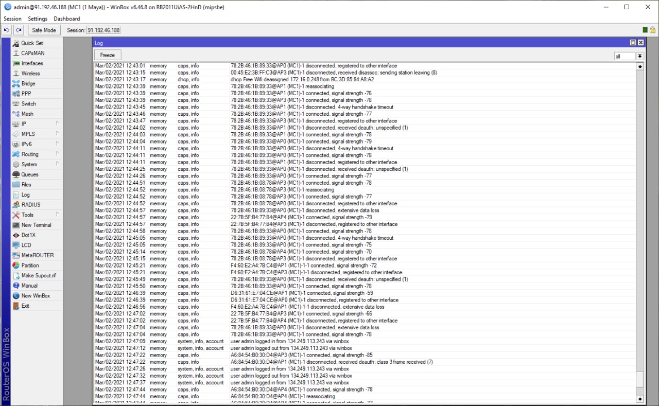The width and height of the screenshot is (659, 406).
Task: Open the Partition icon
Action: point(16,266)
